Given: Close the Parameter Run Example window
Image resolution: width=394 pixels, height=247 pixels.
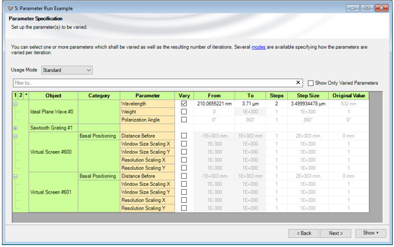Looking at the screenshot, I should click(381, 8).
